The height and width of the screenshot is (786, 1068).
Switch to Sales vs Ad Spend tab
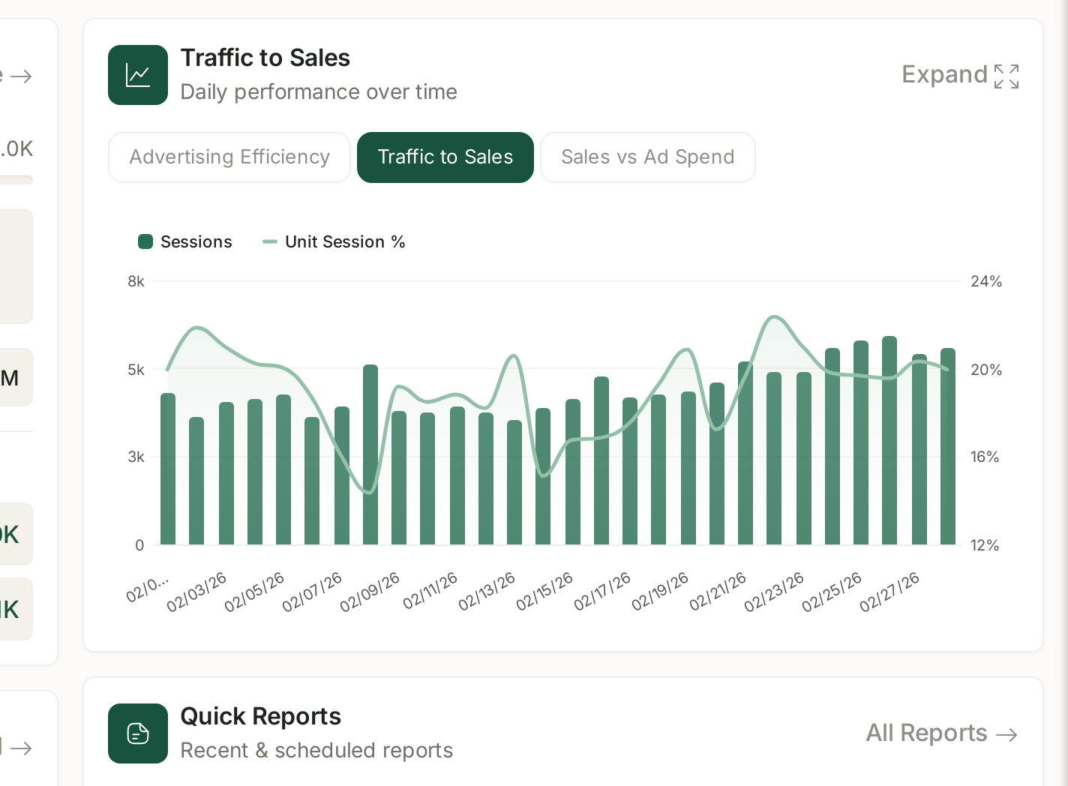648,157
